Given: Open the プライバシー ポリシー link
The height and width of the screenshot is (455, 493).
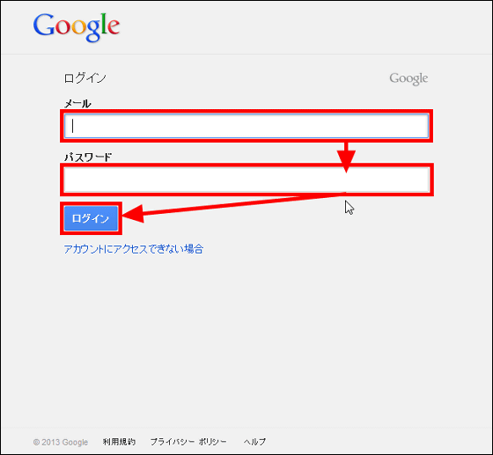Looking at the screenshot, I should 188,442.
